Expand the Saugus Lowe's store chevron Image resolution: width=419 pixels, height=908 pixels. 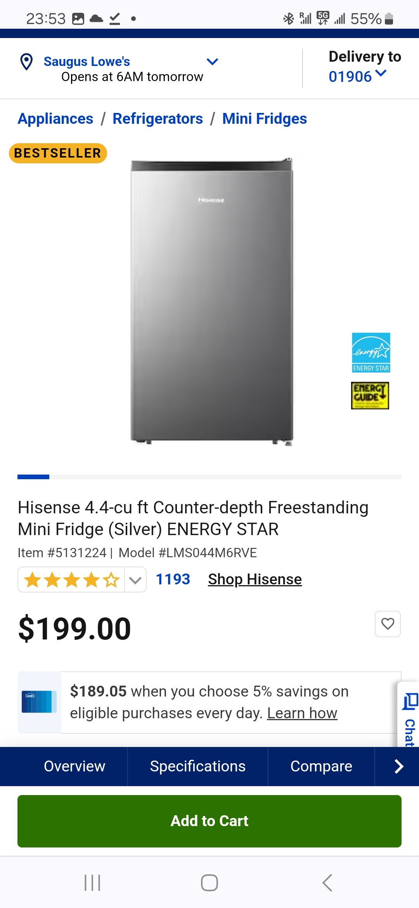point(212,62)
